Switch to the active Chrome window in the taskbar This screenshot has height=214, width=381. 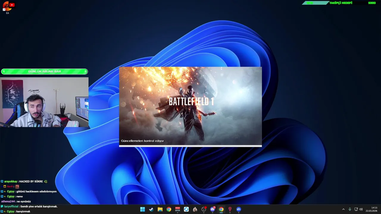tap(221, 209)
